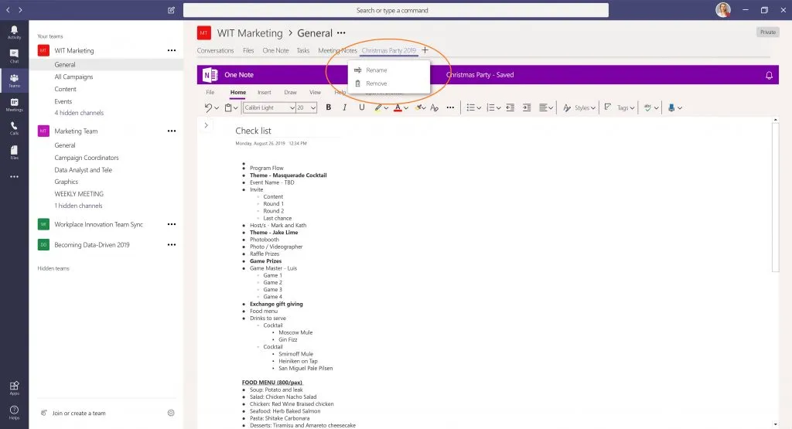Click the new chat compose icon
This screenshot has height=429, width=792.
tap(171, 10)
